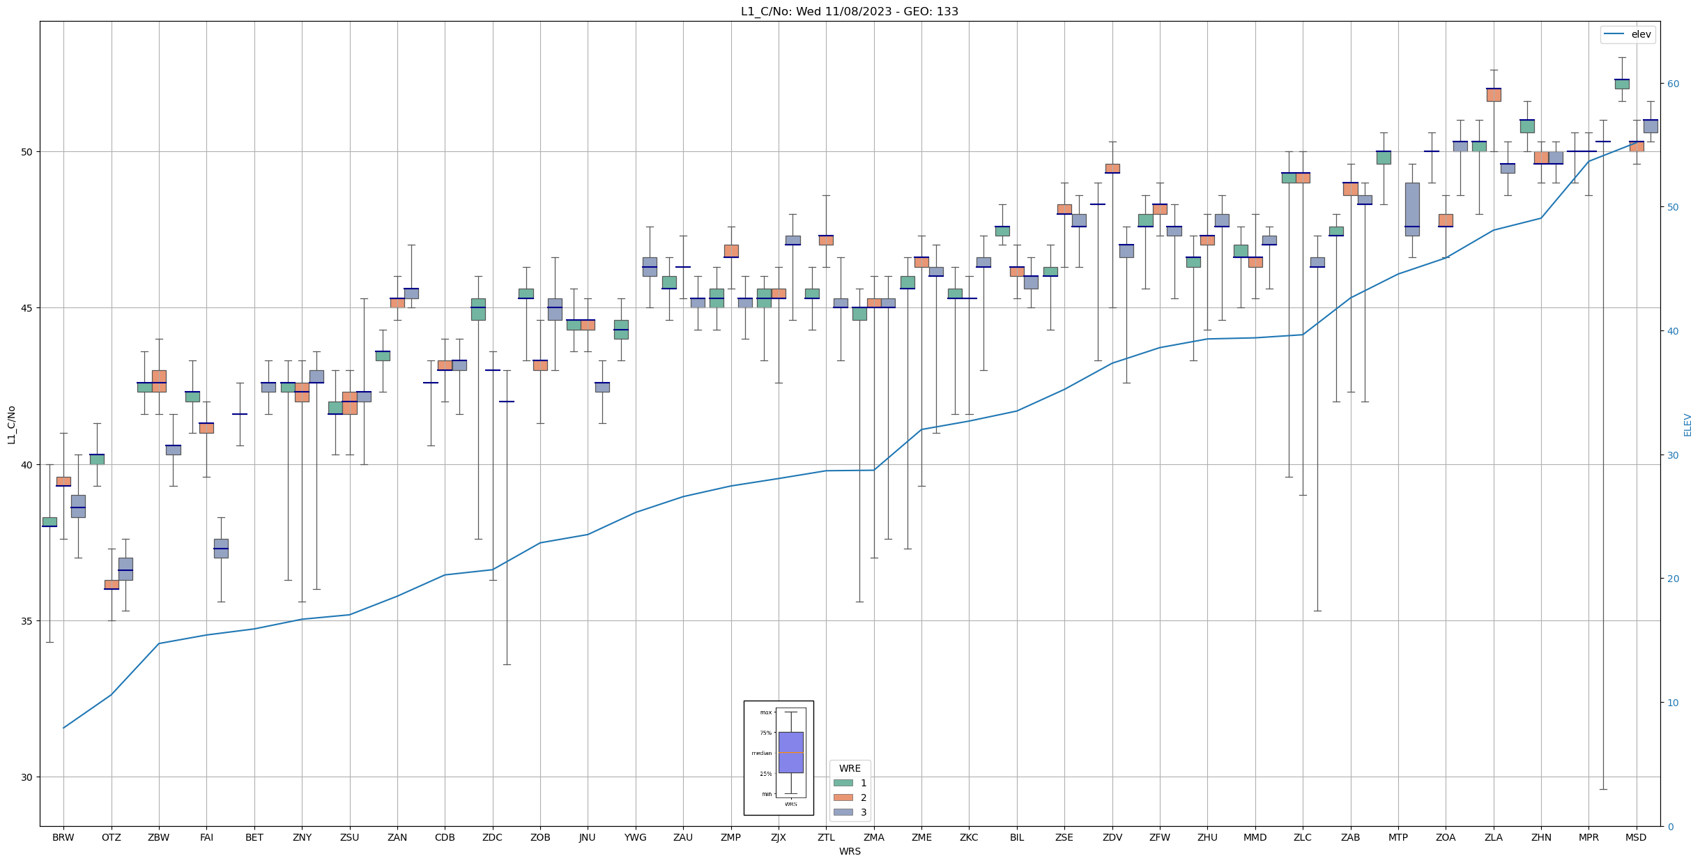The width and height of the screenshot is (1700, 863).
Task: Click the x-axis title 'WRS'
Action: tap(850, 851)
